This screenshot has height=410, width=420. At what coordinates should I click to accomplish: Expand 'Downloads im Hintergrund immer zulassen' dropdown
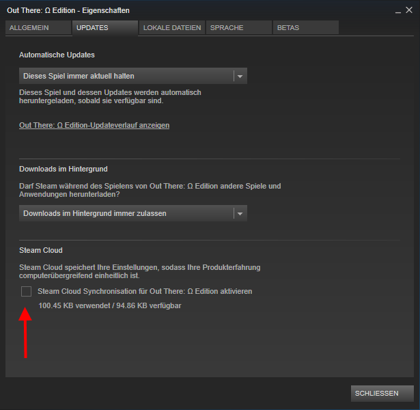133,213
